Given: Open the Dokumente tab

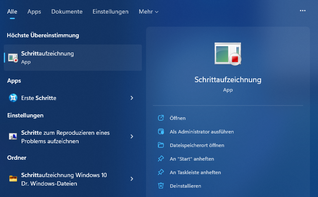Looking at the screenshot, I should [x=67, y=12].
